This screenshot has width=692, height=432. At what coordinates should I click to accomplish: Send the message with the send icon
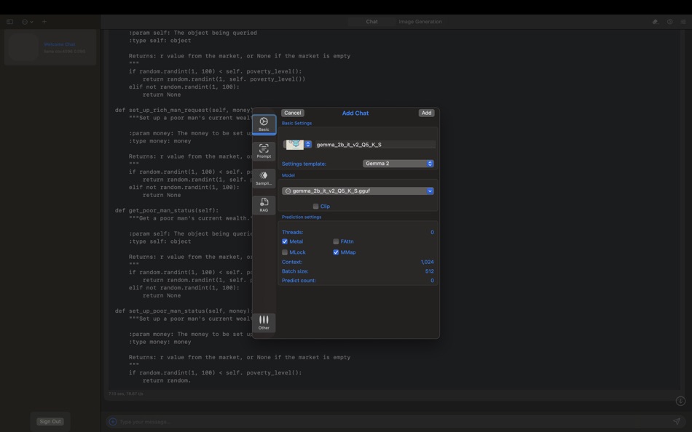(676, 421)
